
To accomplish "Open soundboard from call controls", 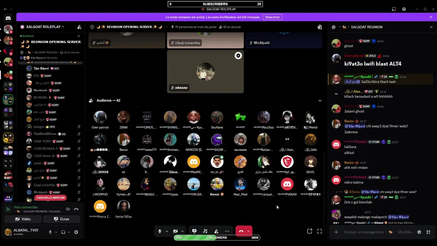I will click(x=205, y=231).
